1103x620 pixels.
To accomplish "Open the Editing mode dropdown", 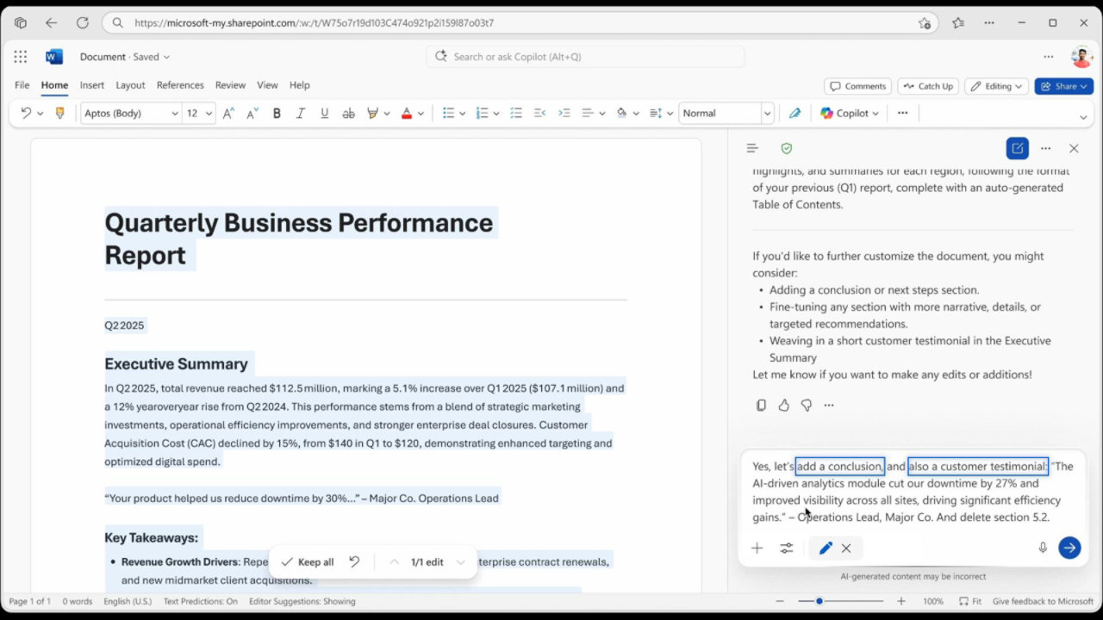I will tap(997, 86).
